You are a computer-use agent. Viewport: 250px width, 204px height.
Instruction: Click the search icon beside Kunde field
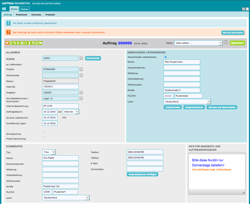pos(81,58)
